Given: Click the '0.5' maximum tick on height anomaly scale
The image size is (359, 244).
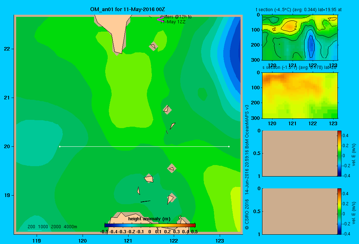Looking at the screenshot, I should coord(194,232).
